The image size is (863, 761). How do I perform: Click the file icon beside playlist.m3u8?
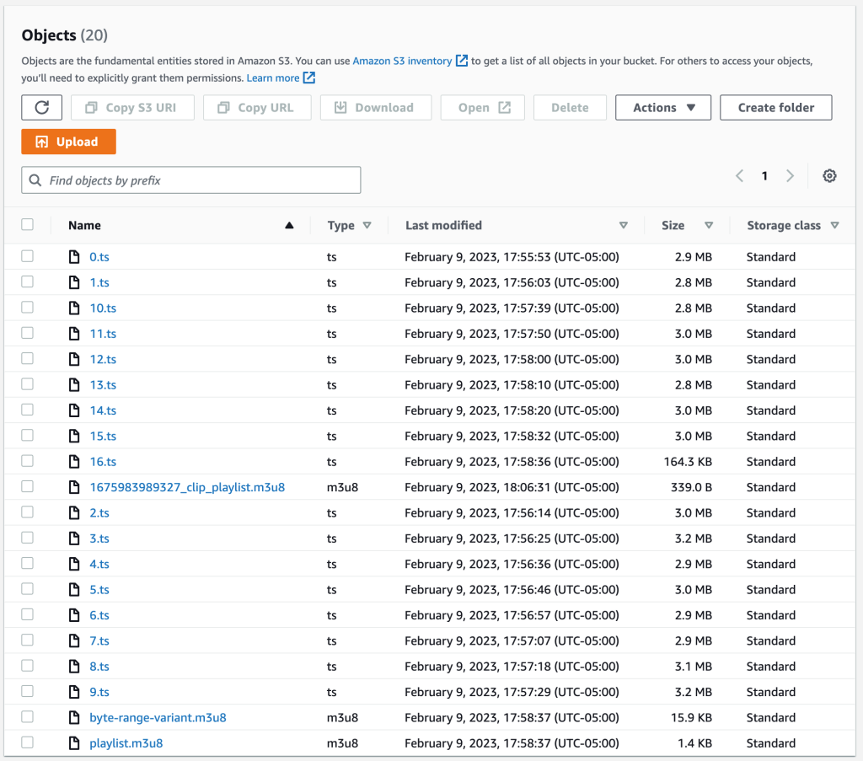coord(74,742)
